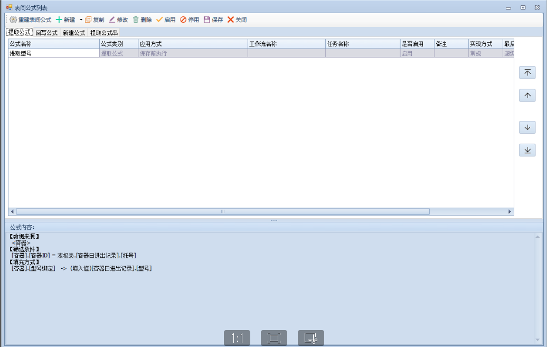This screenshot has height=347, width=547.
Task: Click the move-to-bottom arrow button
Action: (527, 150)
